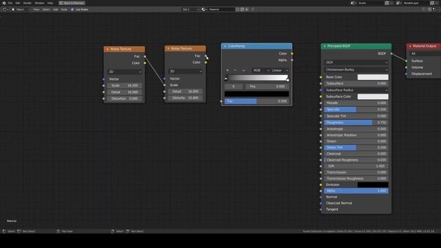The width and height of the screenshot is (441, 248).
Task: Adjust the Specular 0.500 slider
Action: coord(356,110)
